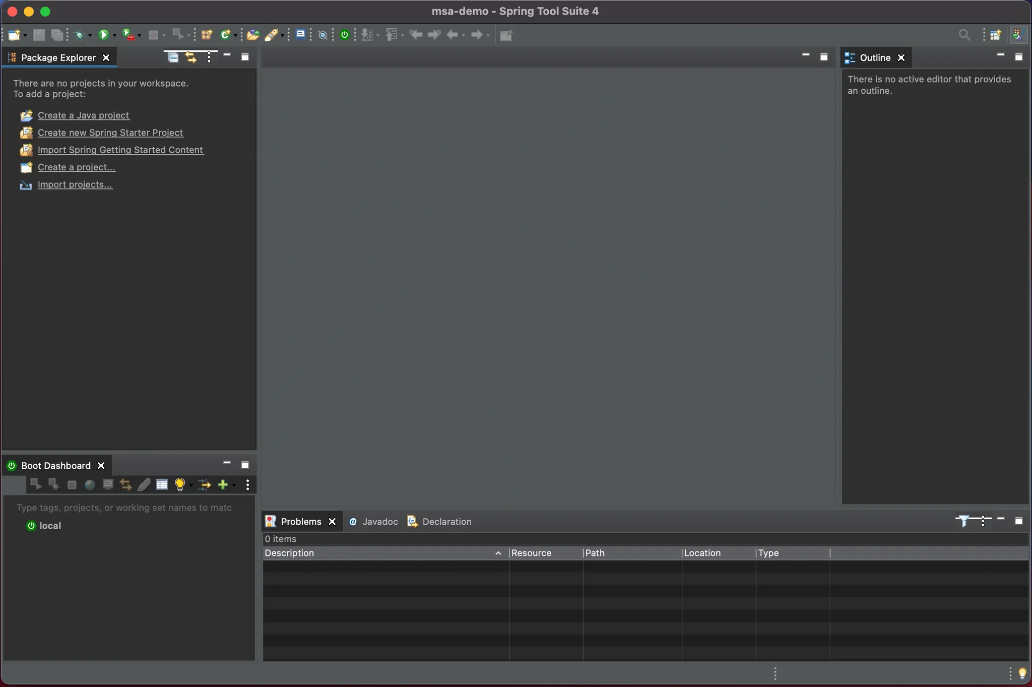
Task: Click the New Java Class icon
Action: point(225,35)
